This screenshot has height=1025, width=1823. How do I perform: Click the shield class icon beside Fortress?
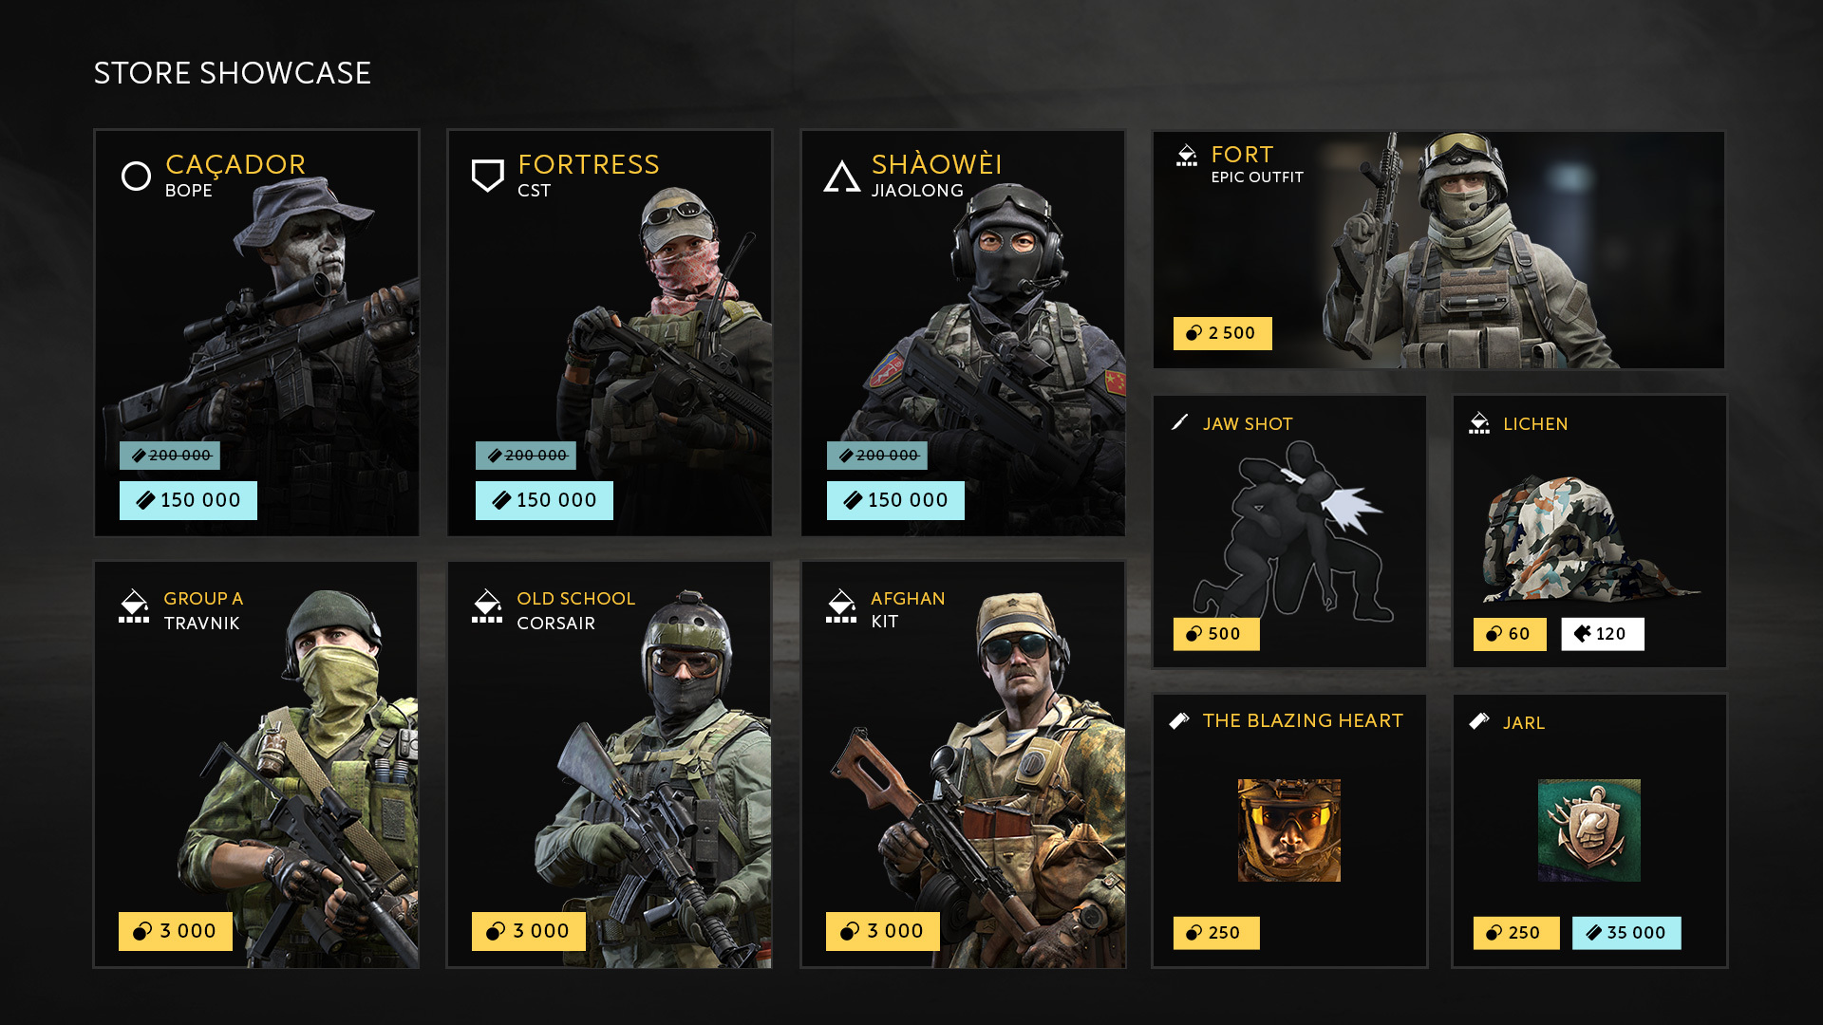[x=488, y=176]
